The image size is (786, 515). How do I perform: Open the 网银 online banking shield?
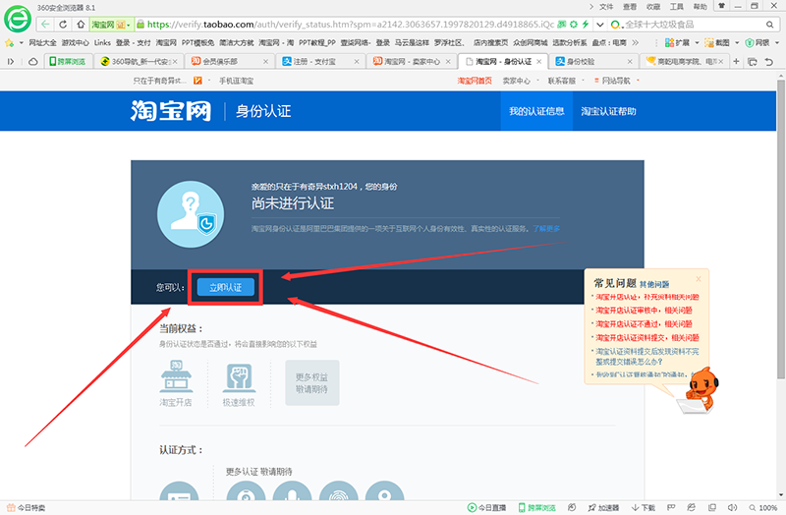pyautogui.click(x=757, y=42)
